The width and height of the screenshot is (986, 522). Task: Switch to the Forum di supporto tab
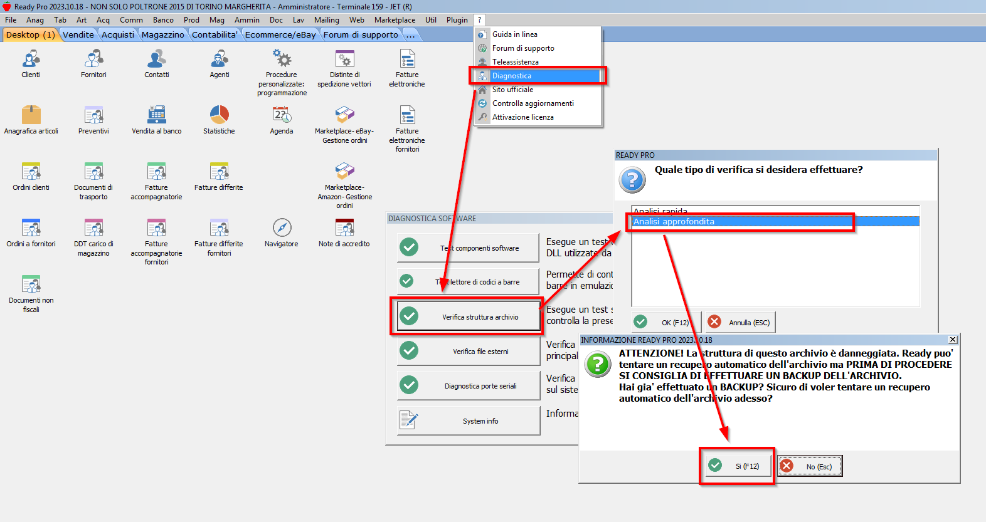361,35
